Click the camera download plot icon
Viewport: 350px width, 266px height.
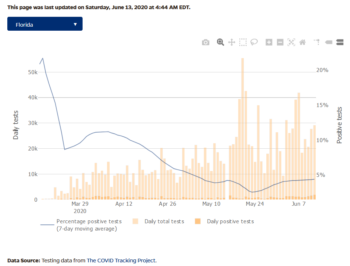coord(206,42)
